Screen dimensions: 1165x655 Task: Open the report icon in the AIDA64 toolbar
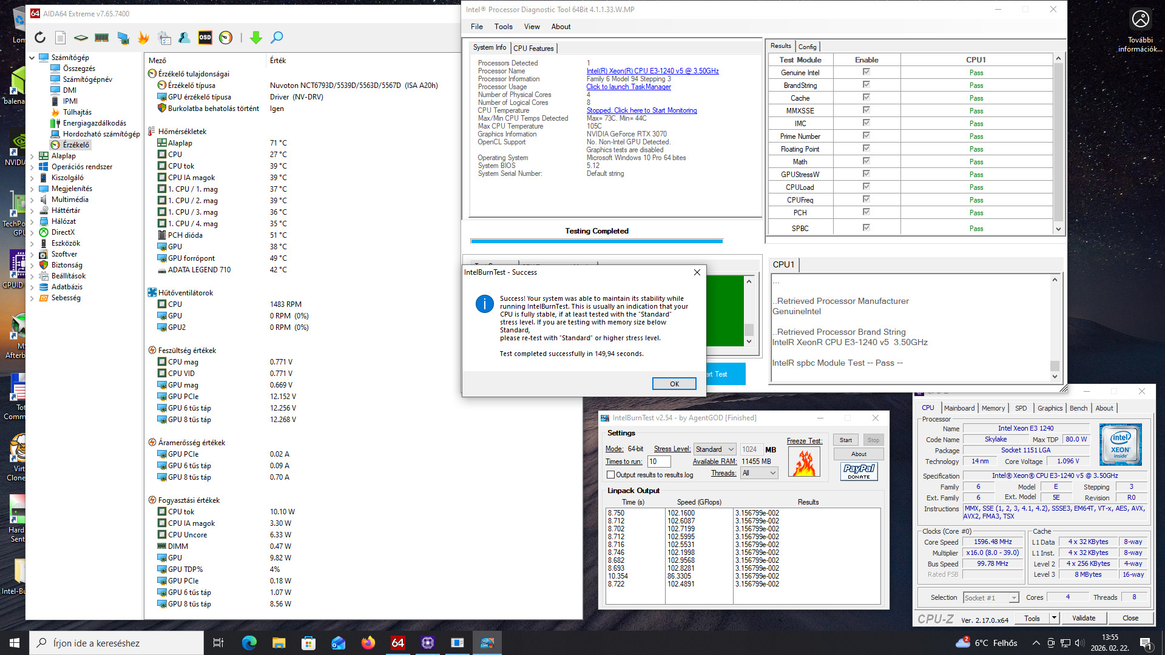tap(60, 38)
